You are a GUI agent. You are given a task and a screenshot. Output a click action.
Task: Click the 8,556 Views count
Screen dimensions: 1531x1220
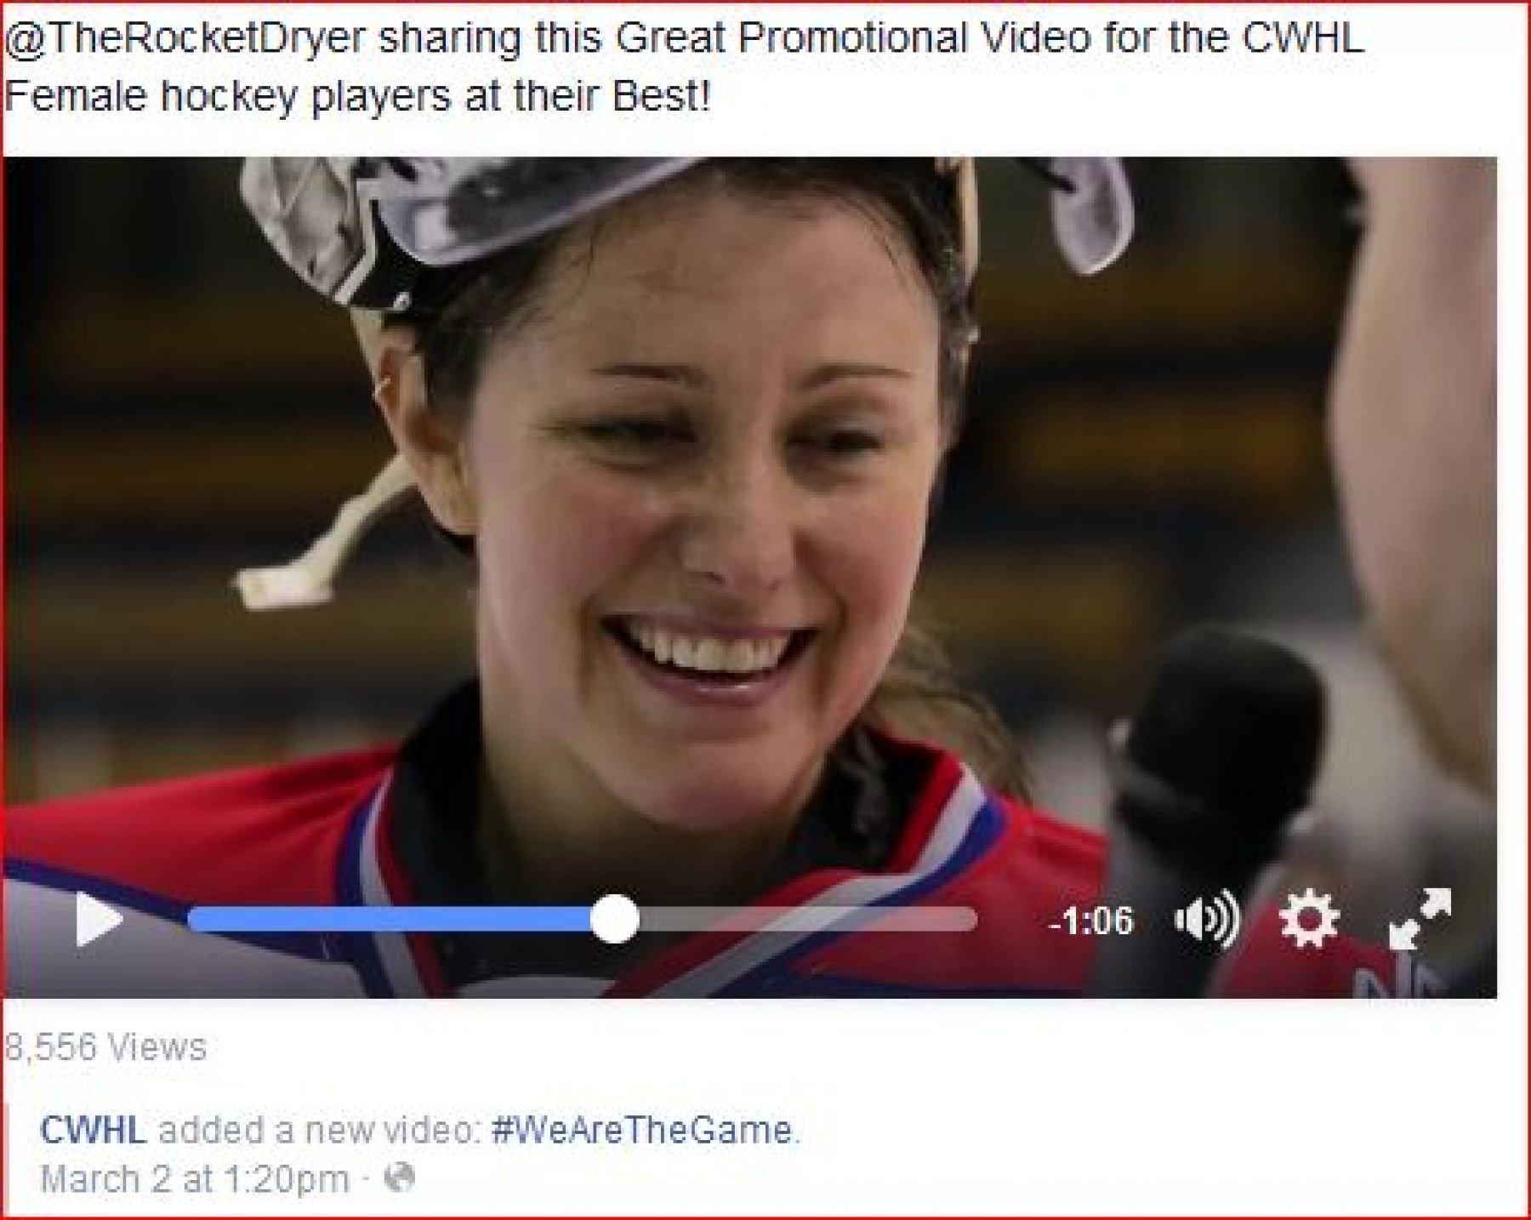[x=105, y=1047]
